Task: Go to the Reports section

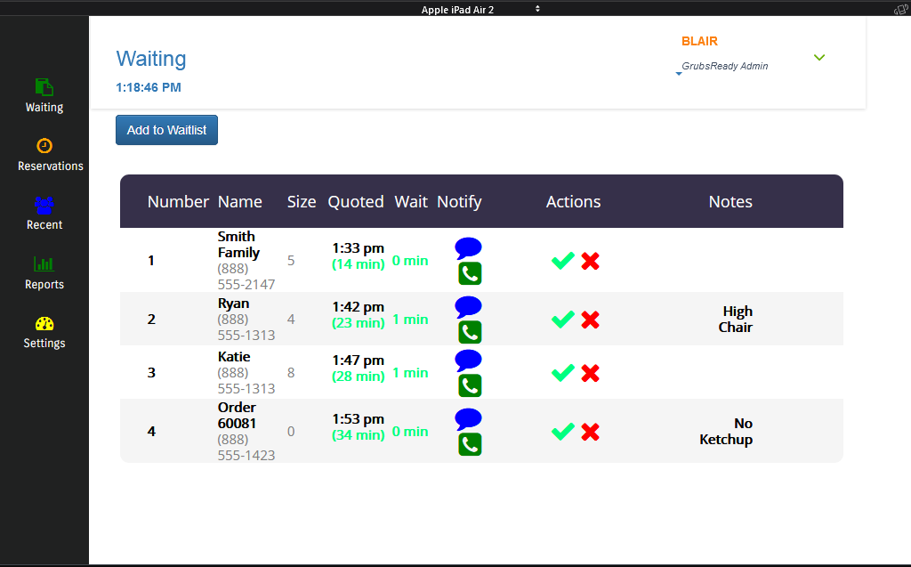Action: (44, 272)
